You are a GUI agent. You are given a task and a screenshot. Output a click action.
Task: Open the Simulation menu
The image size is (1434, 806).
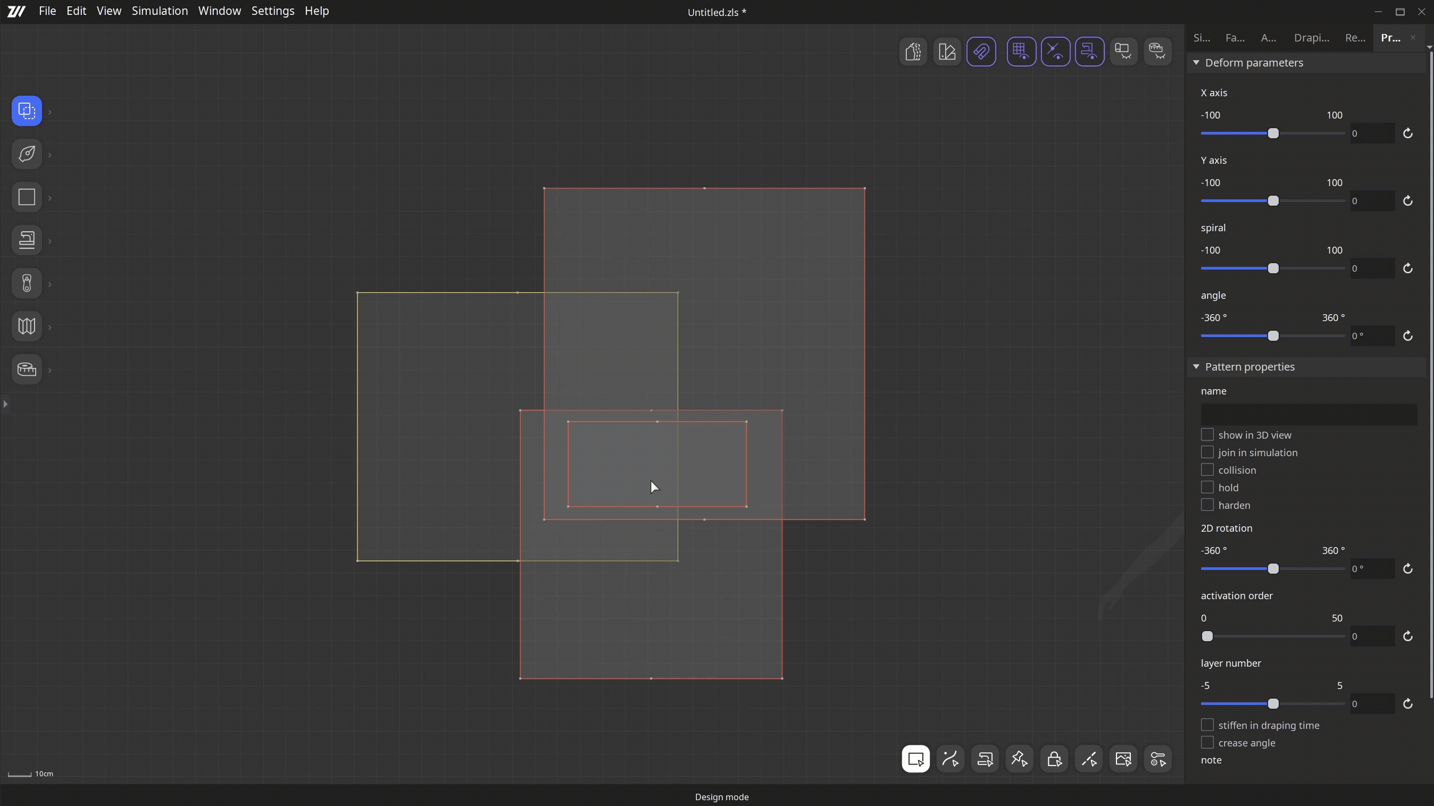(x=160, y=11)
